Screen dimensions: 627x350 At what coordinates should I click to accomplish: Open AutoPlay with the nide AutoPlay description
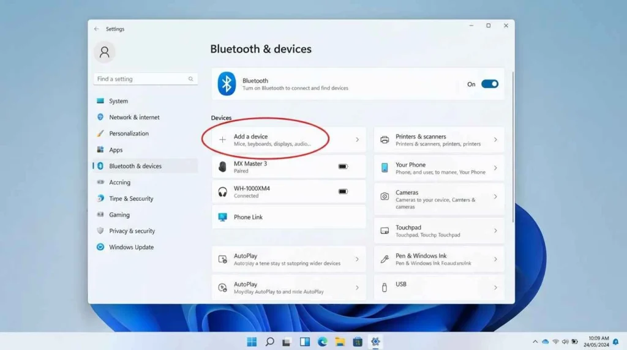click(x=289, y=288)
